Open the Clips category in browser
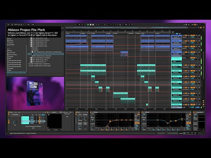 click(x=10, y=39)
